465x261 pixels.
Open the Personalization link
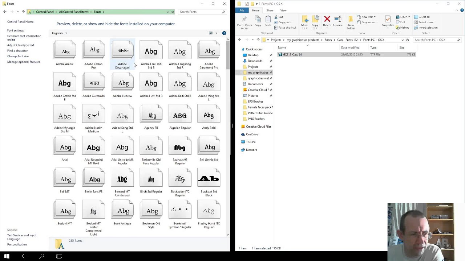pos(17,244)
